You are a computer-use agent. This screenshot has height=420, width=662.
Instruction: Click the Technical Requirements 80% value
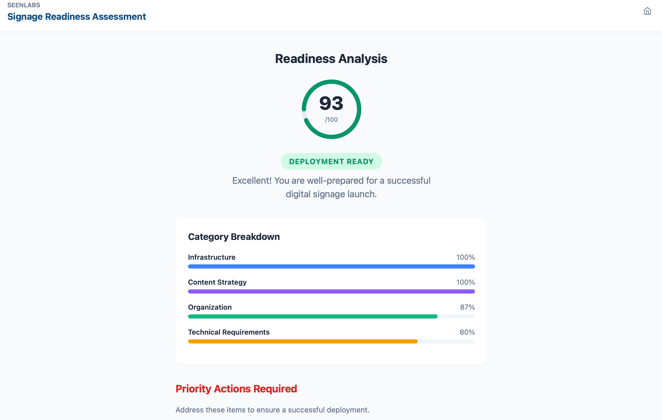click(467, 332)
